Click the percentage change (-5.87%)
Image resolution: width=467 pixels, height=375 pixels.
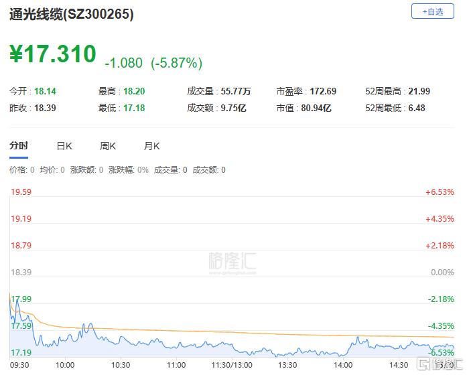coord(177,63)
